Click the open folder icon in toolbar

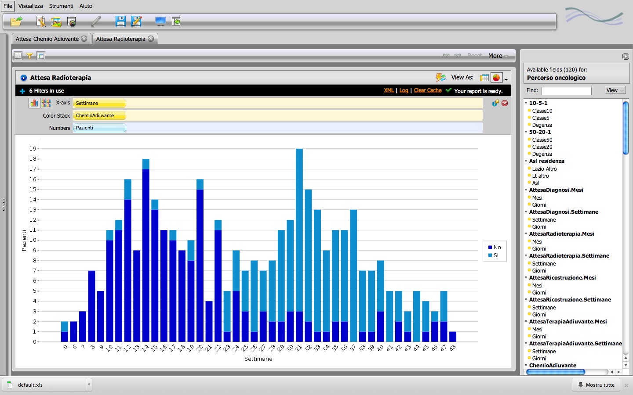(x=16, y=21)
